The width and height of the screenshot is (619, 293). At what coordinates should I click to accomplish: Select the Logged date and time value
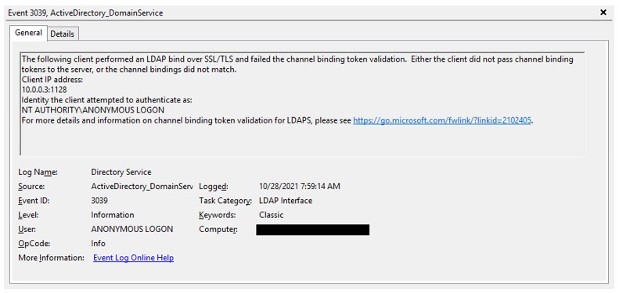[x=300, y=186]
